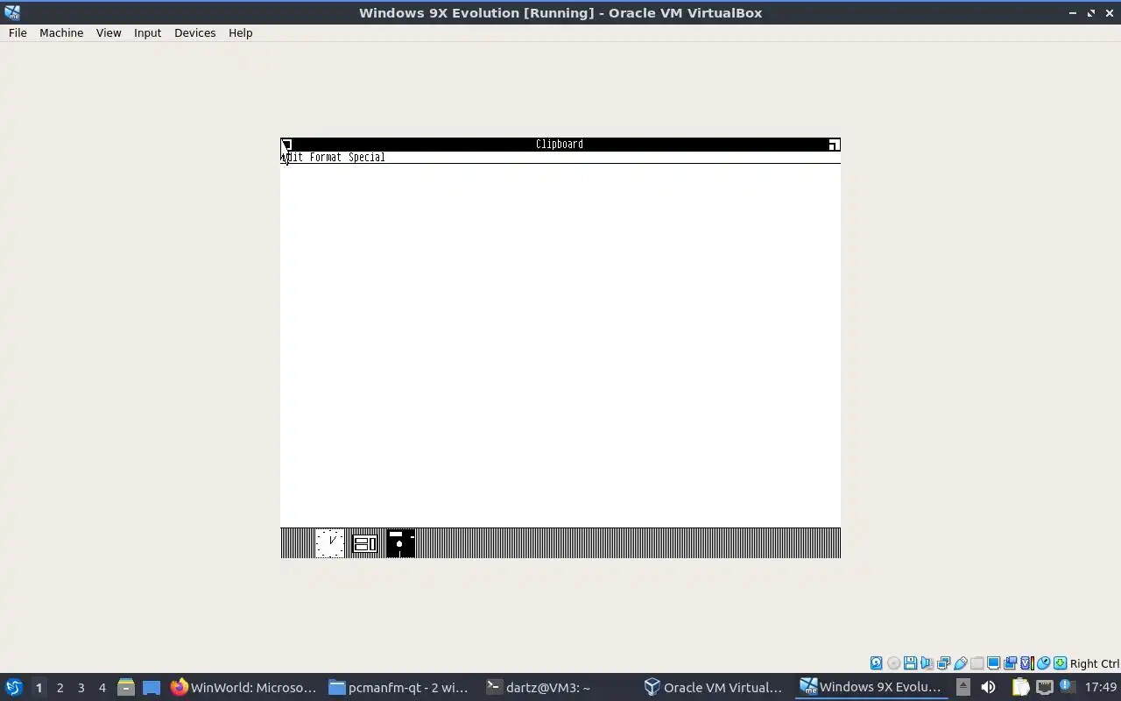Image resolution: width=1121 pixels, height=701 pixels.
Task: Click the Right Ctrl host key label
Action: [1094, 663]
